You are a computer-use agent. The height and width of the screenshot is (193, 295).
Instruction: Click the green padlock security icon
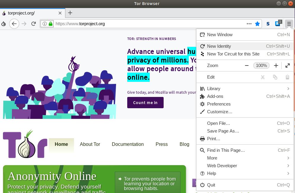coord(50,24)
